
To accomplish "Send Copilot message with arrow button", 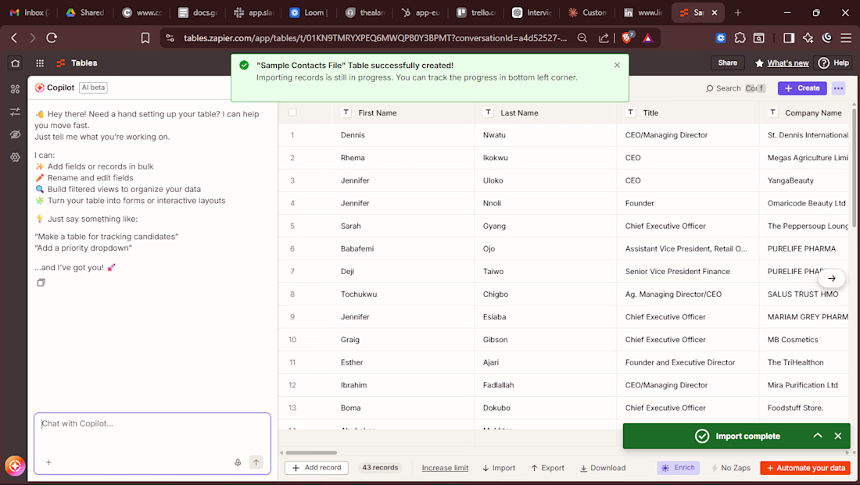I will click(256, 462).
